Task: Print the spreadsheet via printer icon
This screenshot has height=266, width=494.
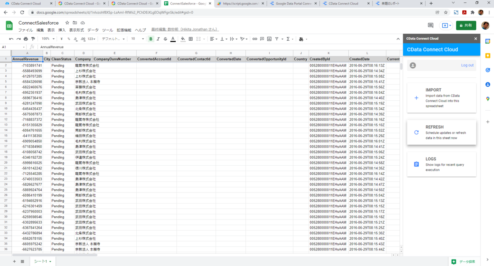Action: tap(26, 39)
